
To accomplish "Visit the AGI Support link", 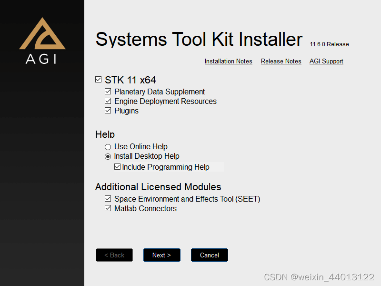I will click(326, 61).
